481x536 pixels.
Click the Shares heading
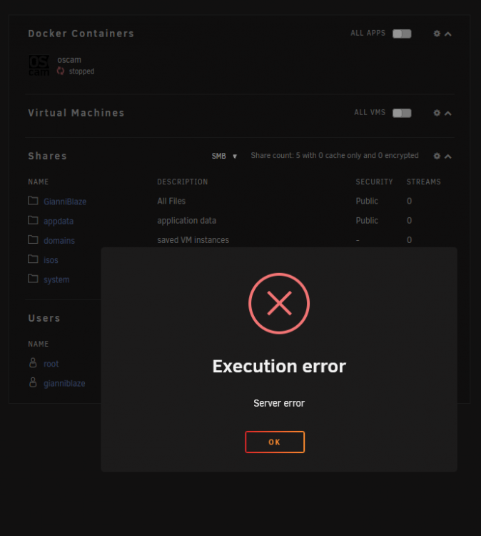[47, 156]
